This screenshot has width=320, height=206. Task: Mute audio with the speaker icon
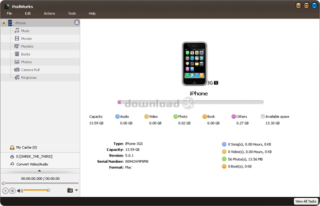[20, 191]
